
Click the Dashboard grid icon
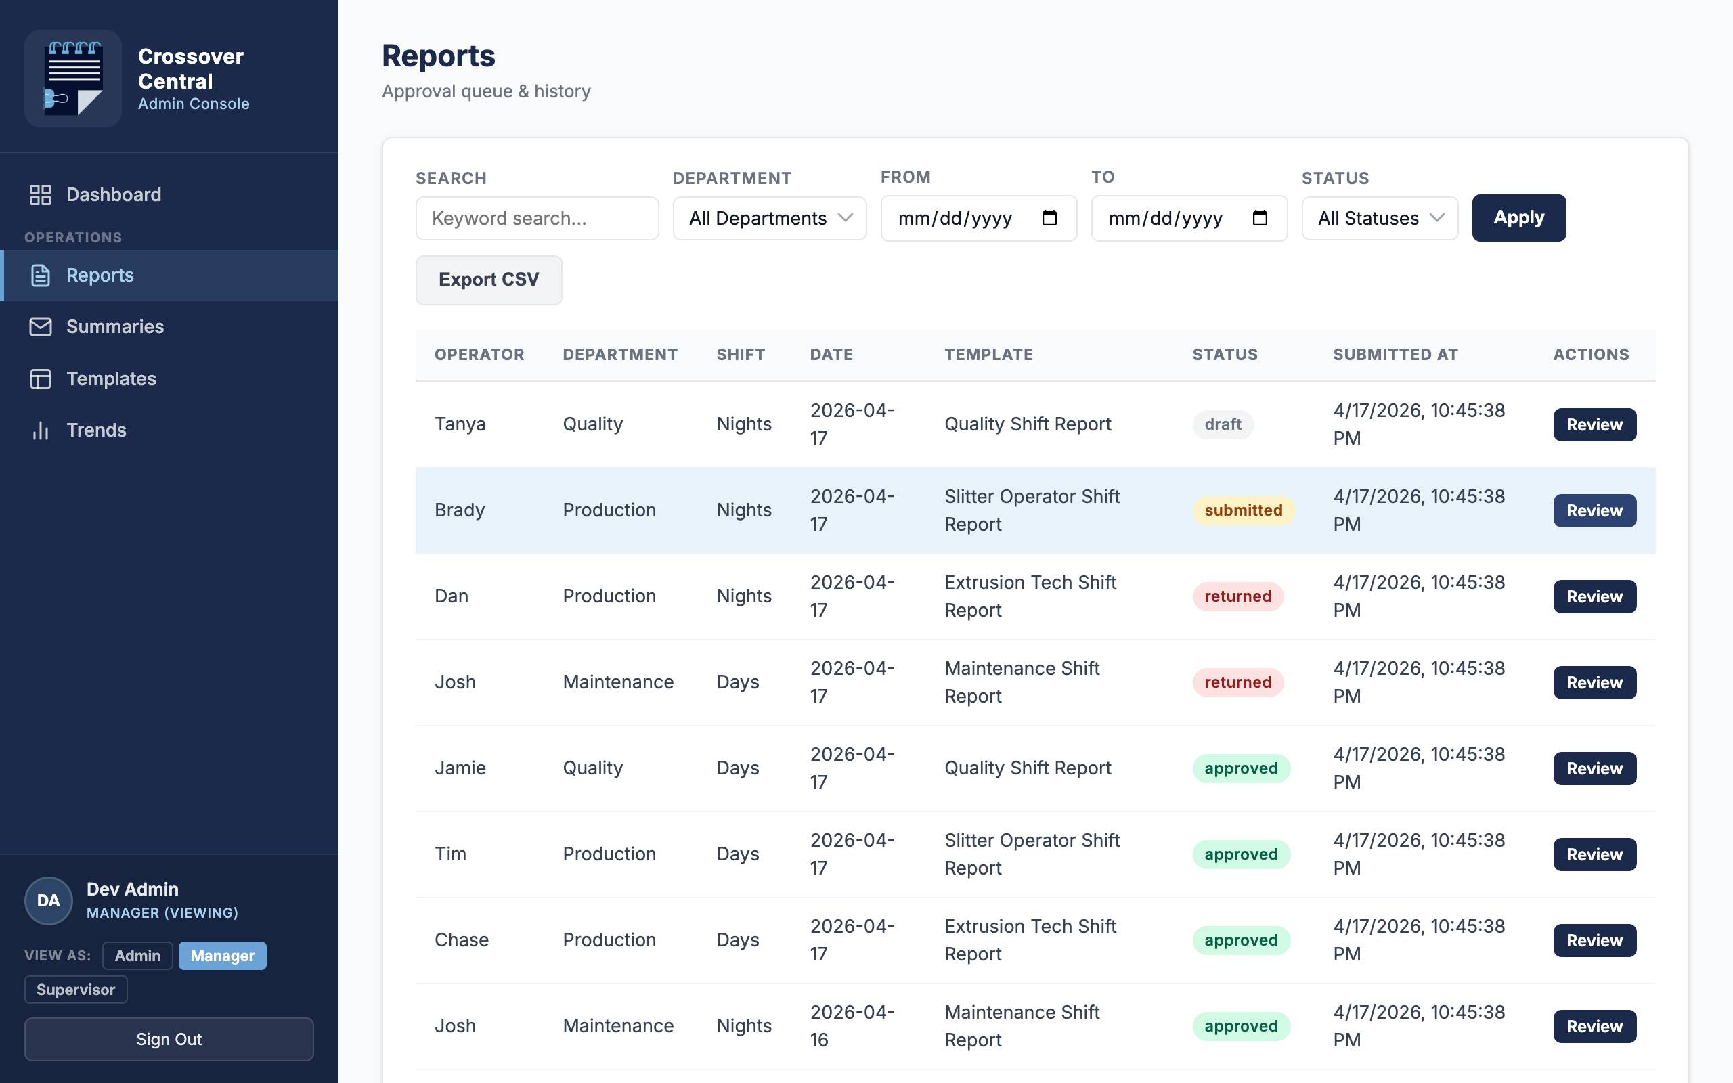click(x=41, y=195)
